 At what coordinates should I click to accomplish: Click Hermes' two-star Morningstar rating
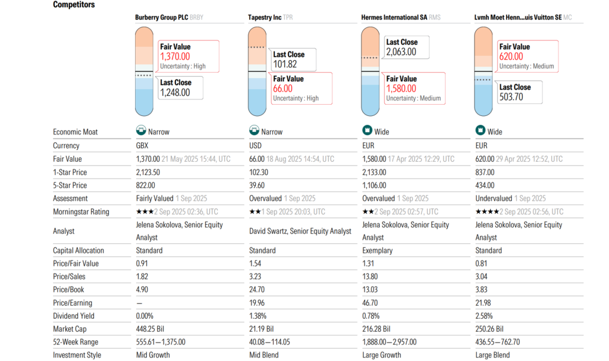tap(368, 212)
